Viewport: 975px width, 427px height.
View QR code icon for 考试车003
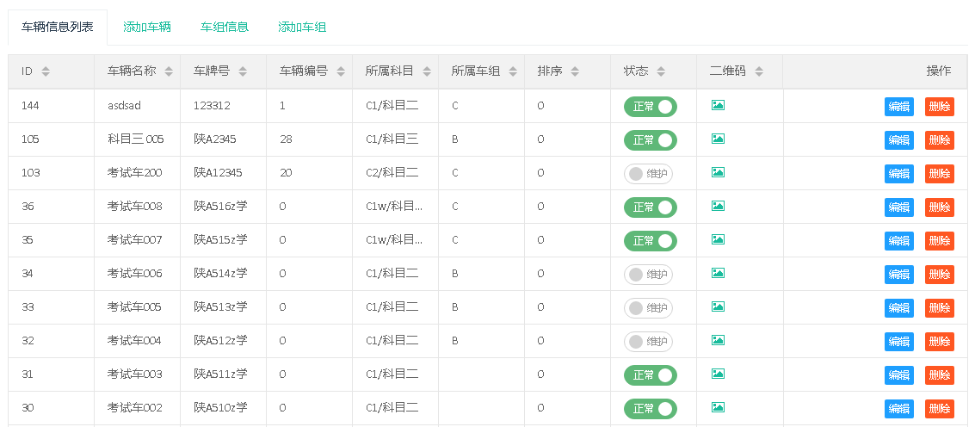718,374
